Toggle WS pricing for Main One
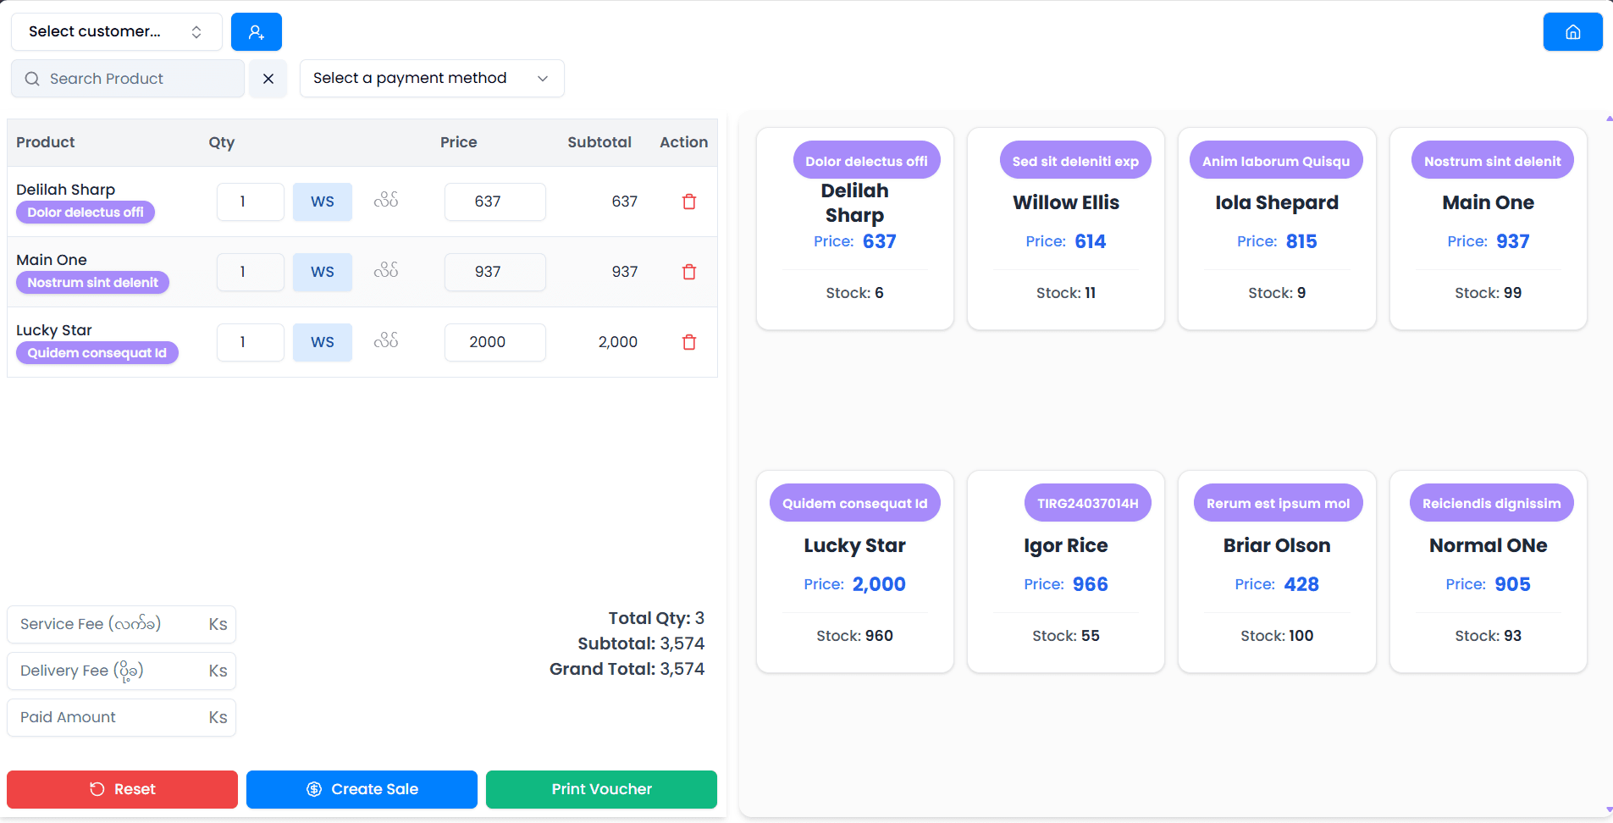1613x823 pixels. 323,272
